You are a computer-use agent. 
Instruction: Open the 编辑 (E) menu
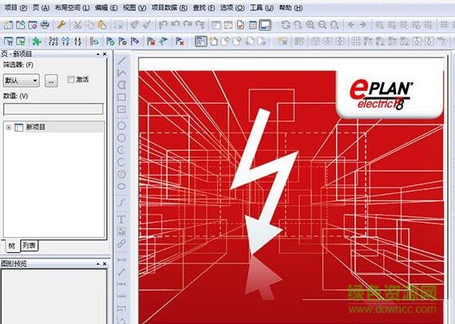click(x=106, y=8)
